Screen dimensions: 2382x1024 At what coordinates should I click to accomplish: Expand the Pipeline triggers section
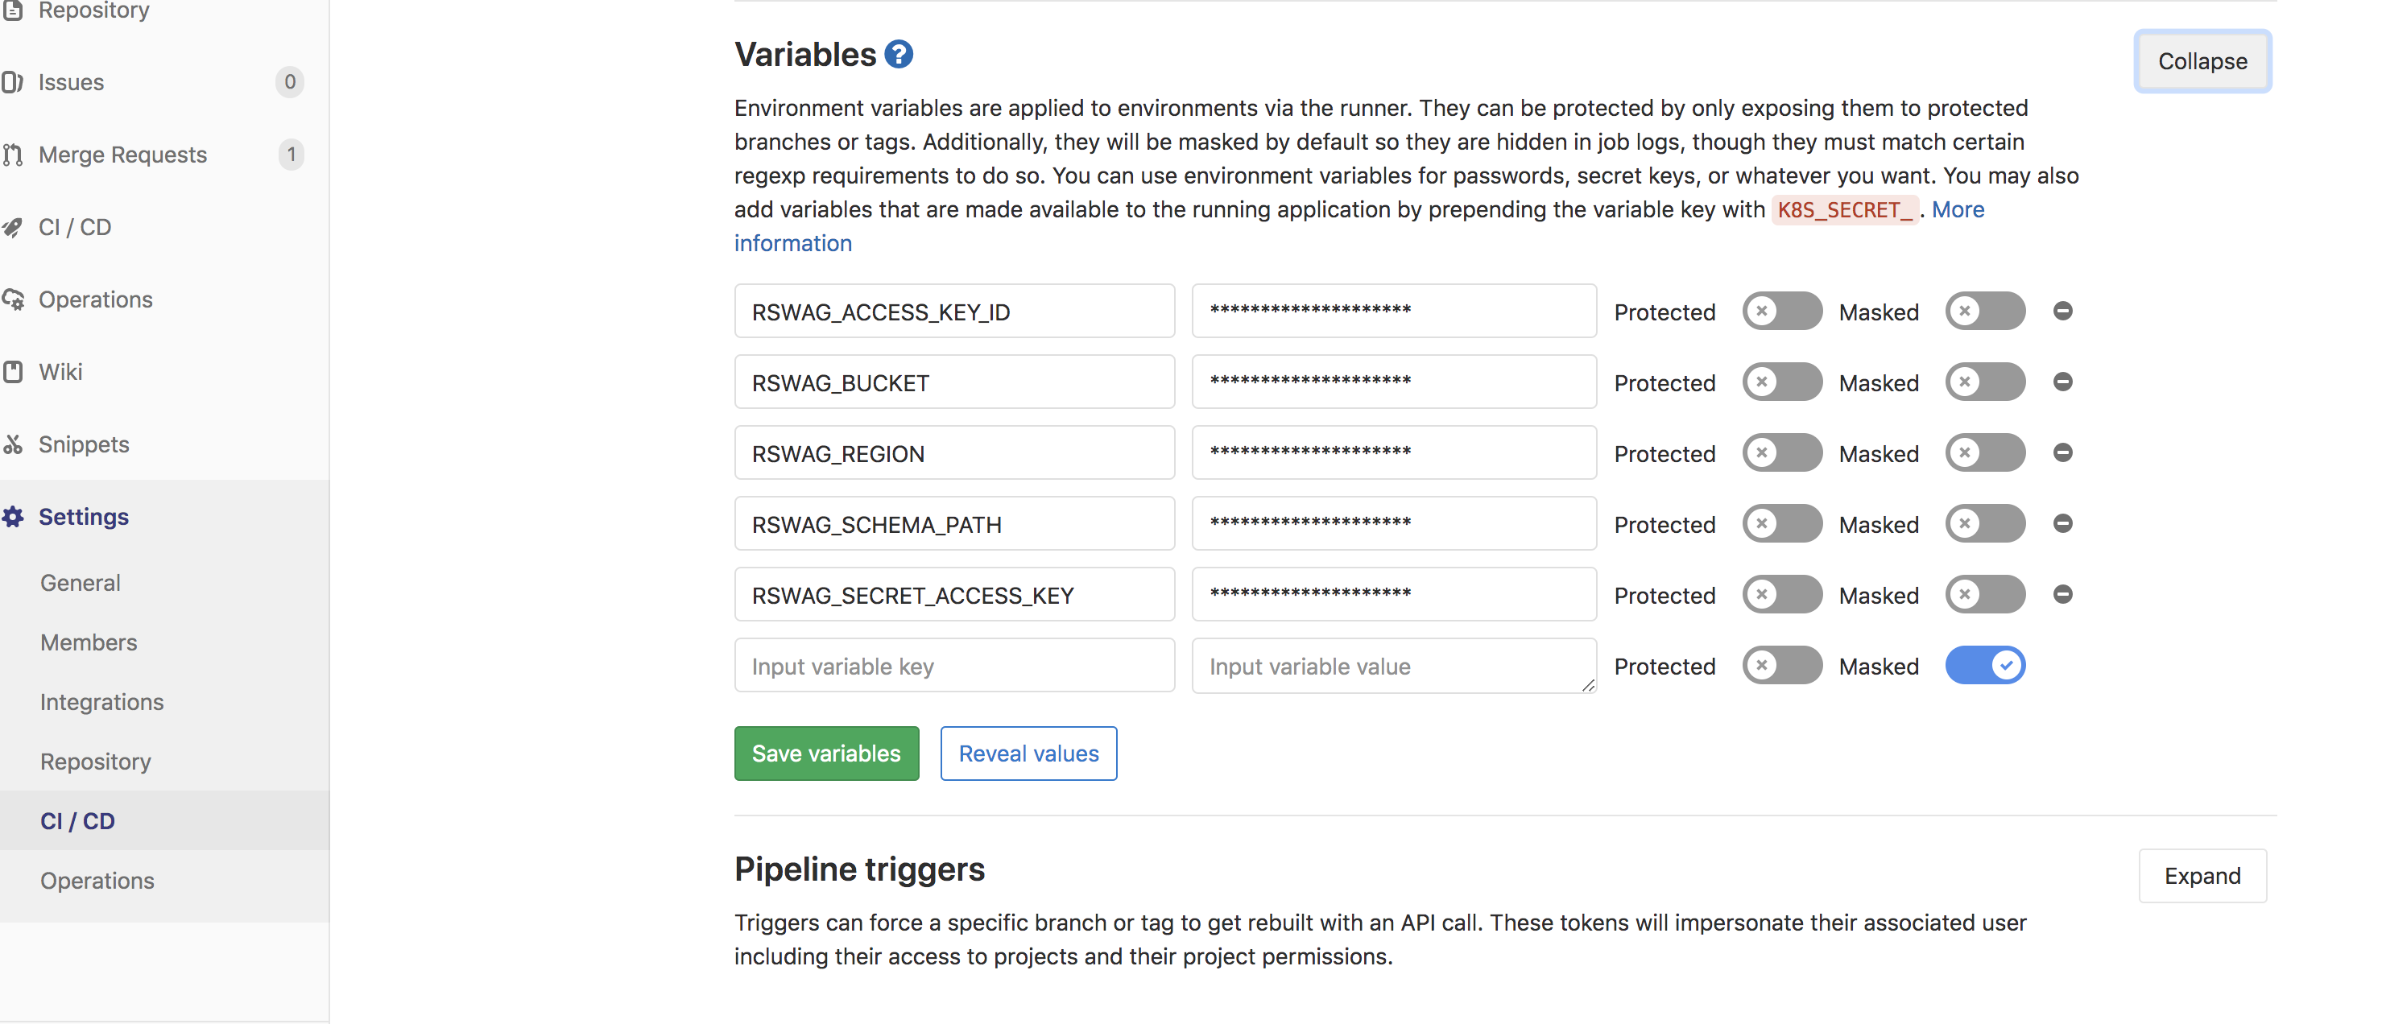coord(2202,875)
